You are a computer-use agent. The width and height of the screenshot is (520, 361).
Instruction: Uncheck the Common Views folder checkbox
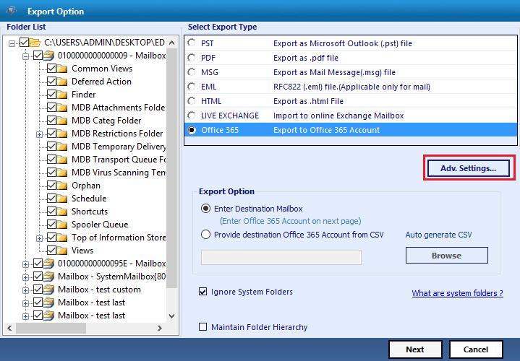click(x=51, y=69)
